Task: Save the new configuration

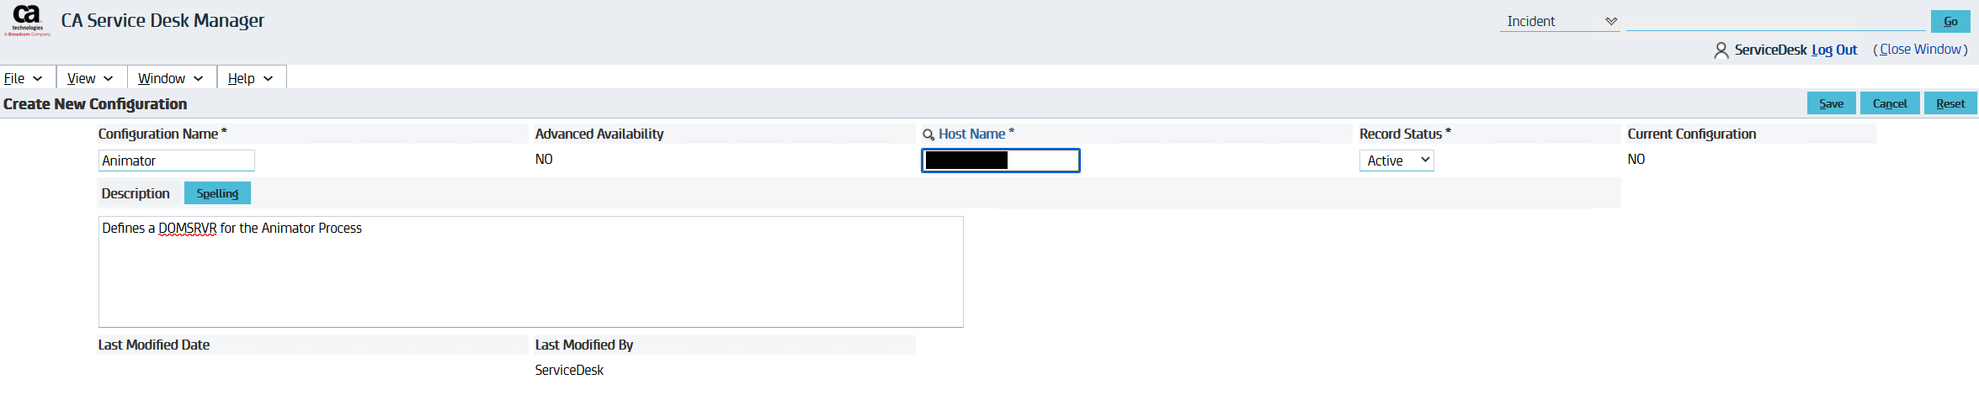Action: click(1831, 103)
